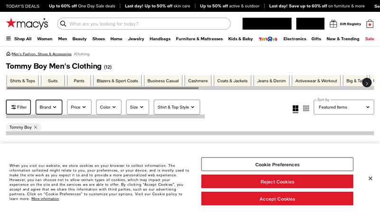This screenshot has width=380, height=213.
Task: Click the Macy's star logo
Action: [x=27, y=24]
